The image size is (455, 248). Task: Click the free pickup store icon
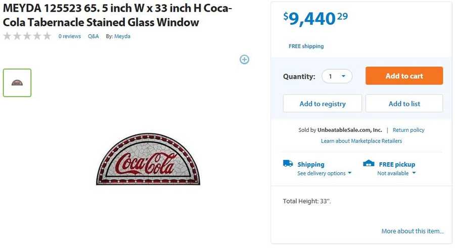click(369, 164)
